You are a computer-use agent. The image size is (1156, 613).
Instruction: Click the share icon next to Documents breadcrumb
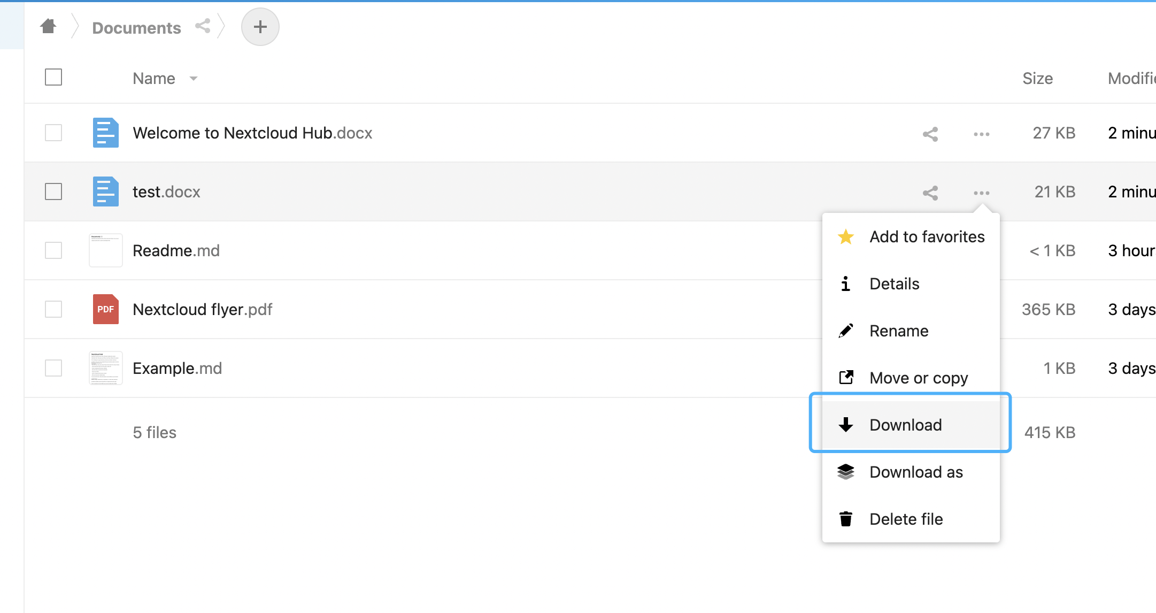[203, 27]
